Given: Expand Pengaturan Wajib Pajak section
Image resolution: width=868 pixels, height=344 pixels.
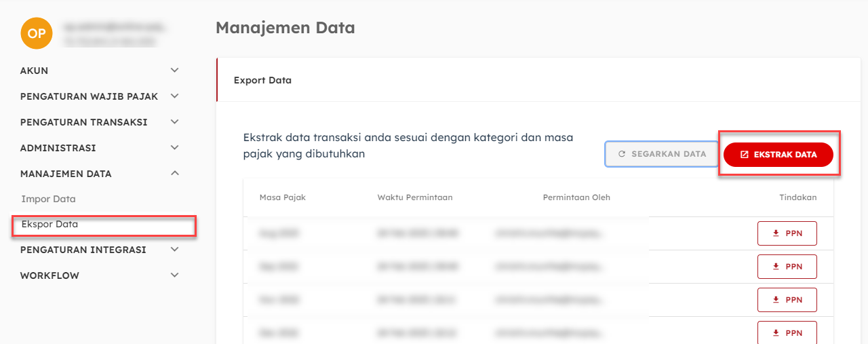Looking at the screenshot, I should point(174,96).
